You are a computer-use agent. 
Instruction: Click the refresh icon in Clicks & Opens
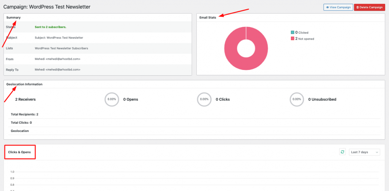click(x=342, y=152)
